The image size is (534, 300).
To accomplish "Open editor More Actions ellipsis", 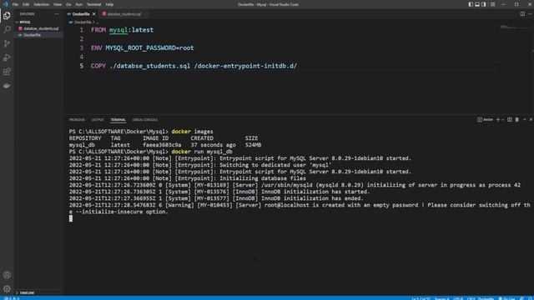I will 530,14.
